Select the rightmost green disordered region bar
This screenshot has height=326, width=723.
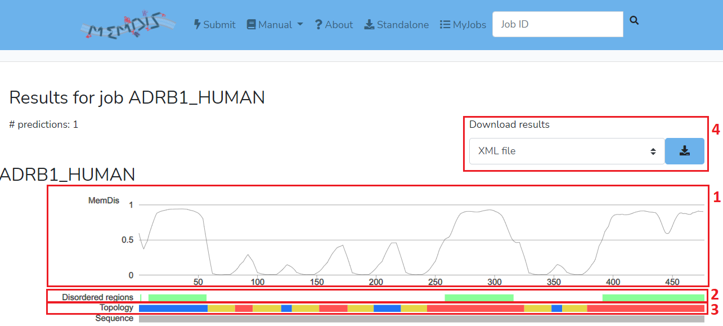[x=653, y=297]
